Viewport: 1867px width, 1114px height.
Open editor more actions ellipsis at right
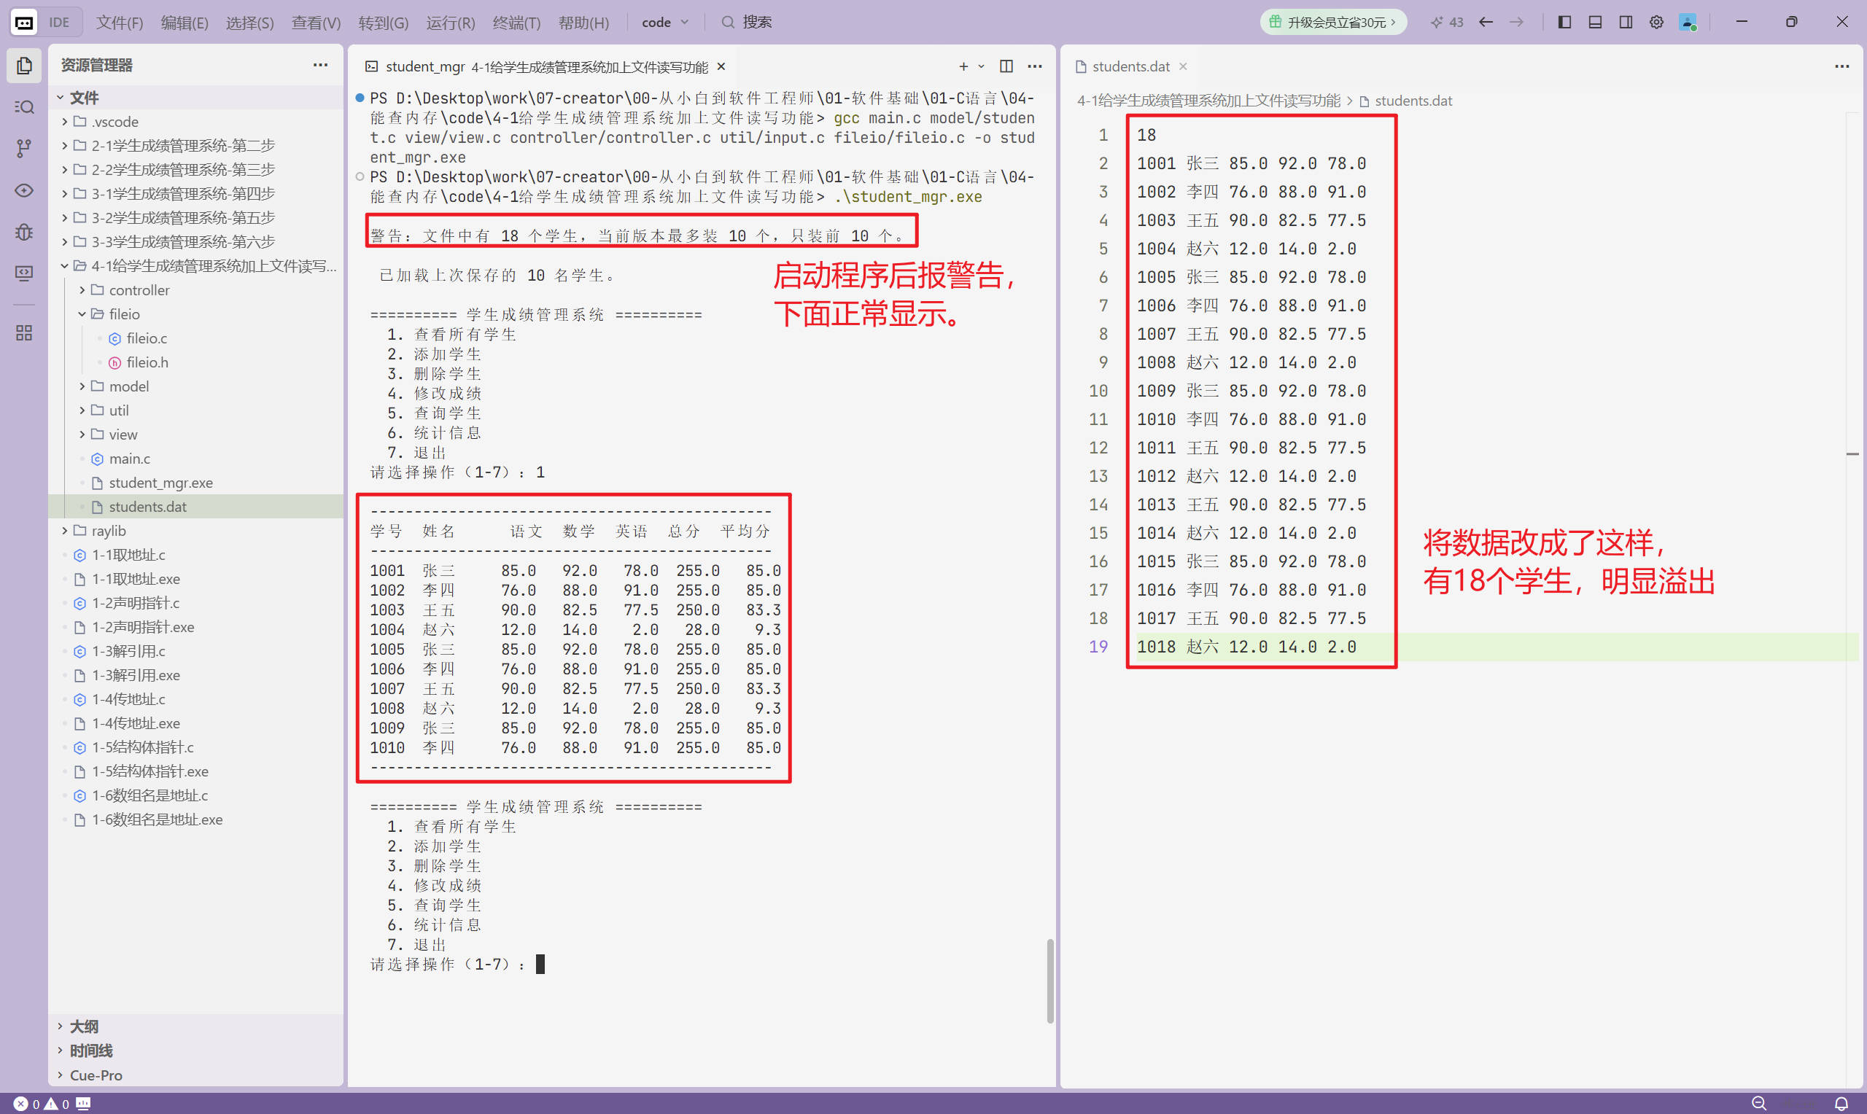click(1841, 66)
